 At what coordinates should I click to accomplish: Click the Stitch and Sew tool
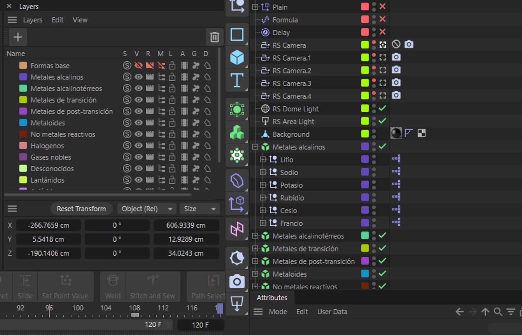pos(153,287)
